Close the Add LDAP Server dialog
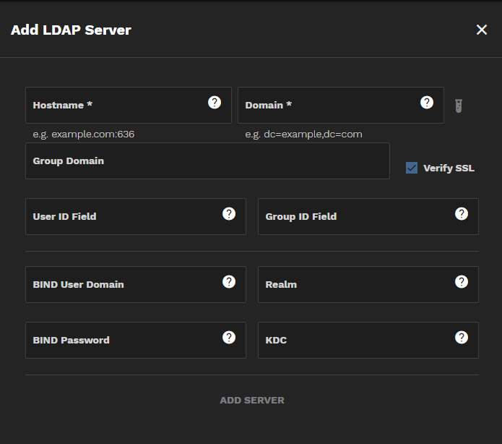The width and height of the screenshot is (502, 444). tap(482, 30)
